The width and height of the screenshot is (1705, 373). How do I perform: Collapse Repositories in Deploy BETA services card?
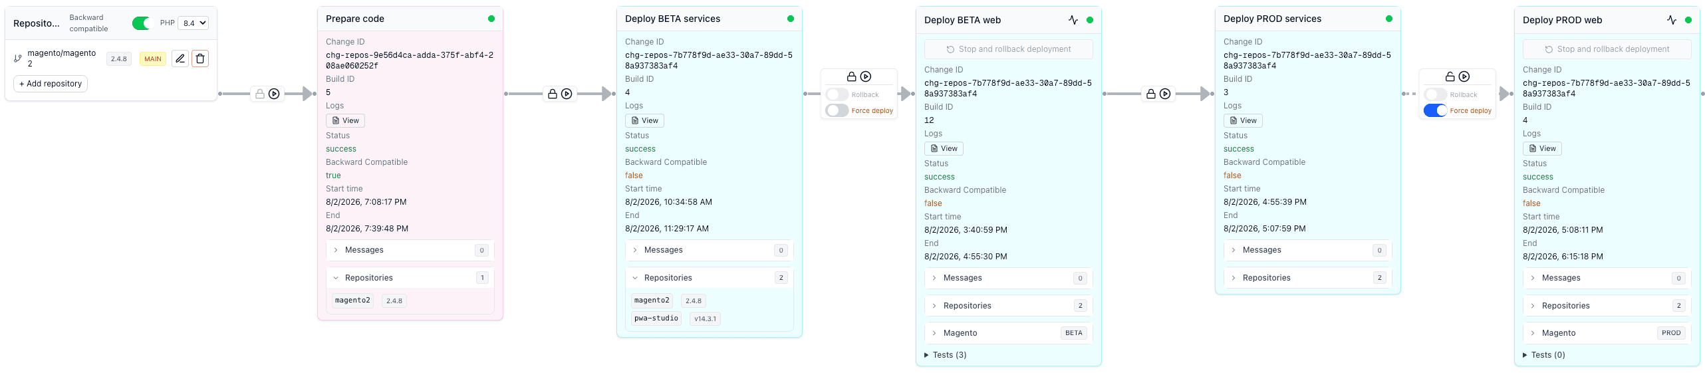(x=710, y=278)
